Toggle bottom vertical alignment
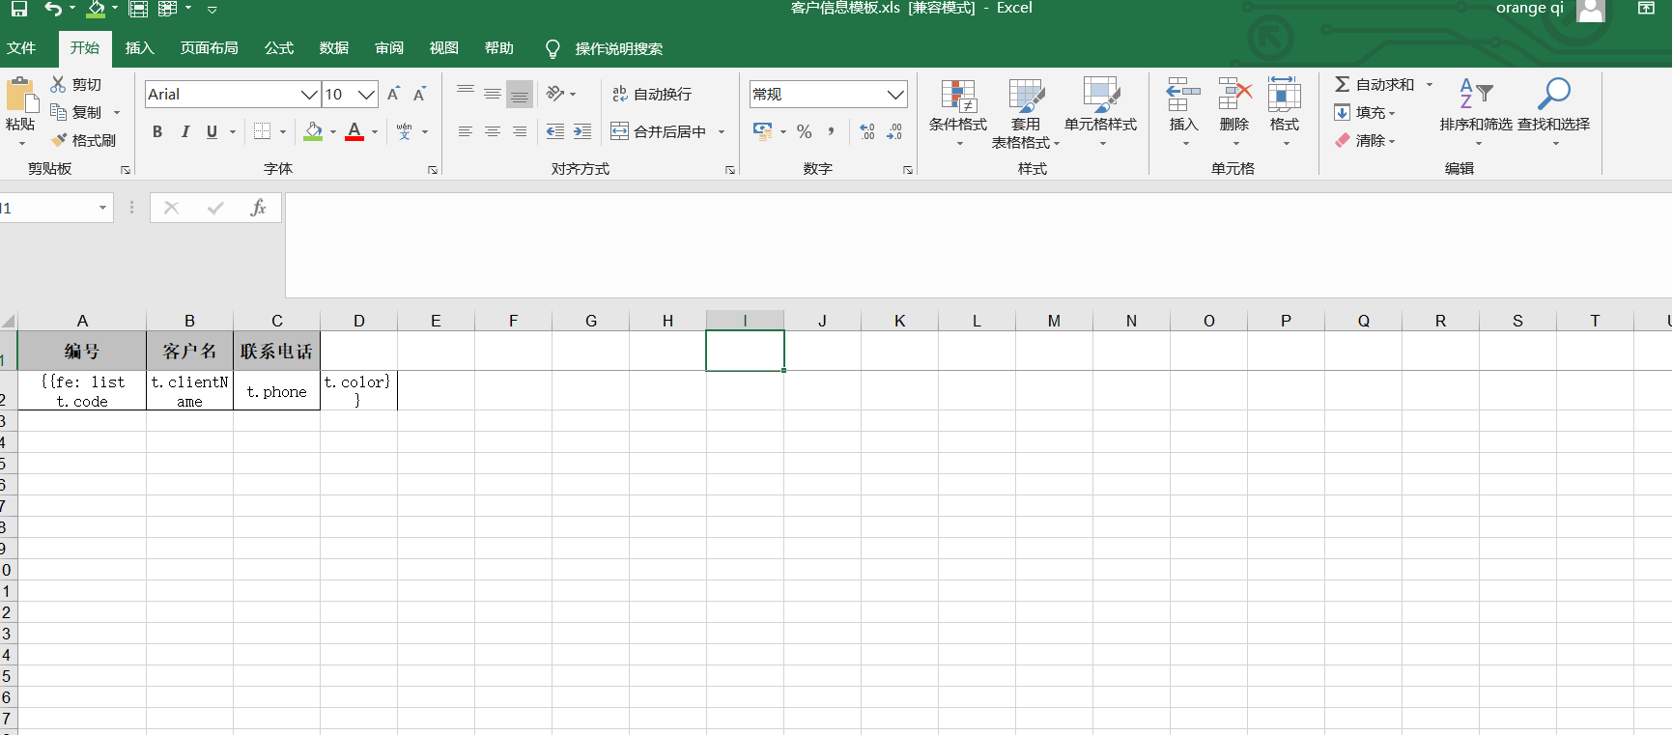Viewport: 1672px width, 735px height. pos(520,94)
